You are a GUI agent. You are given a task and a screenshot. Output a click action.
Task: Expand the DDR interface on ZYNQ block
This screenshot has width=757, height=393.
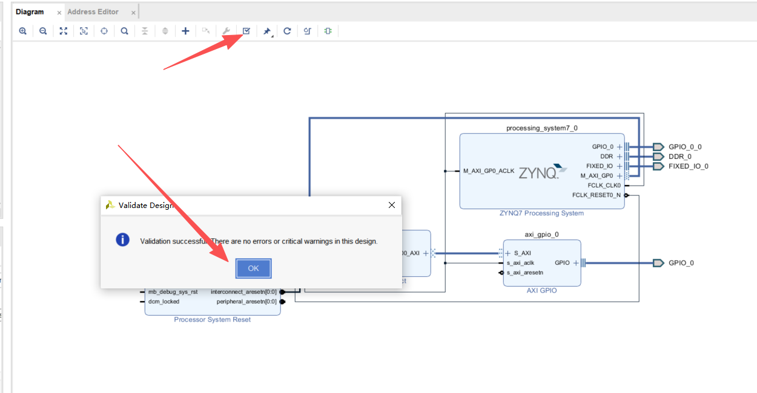(620, 157)
